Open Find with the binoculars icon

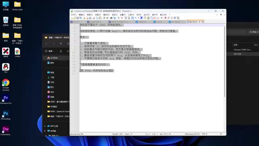(111, 18)
